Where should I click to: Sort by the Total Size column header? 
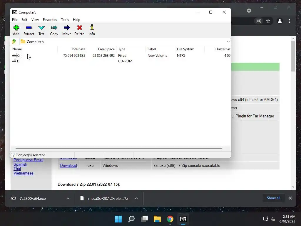pyautogui.click(x=72, y=49)
